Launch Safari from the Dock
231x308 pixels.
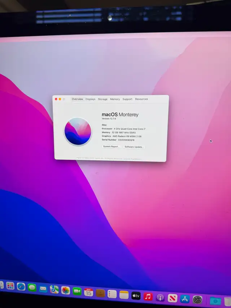21,287
